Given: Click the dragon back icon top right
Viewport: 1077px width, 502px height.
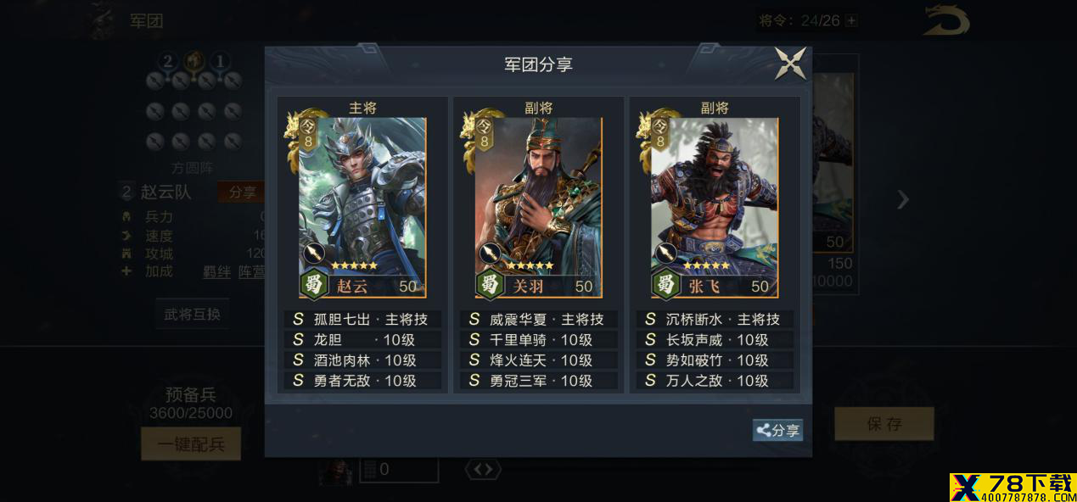Looking at the screenshot, I should pos(946,21).
